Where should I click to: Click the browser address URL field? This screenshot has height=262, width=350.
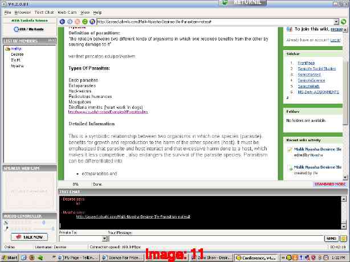215,22
